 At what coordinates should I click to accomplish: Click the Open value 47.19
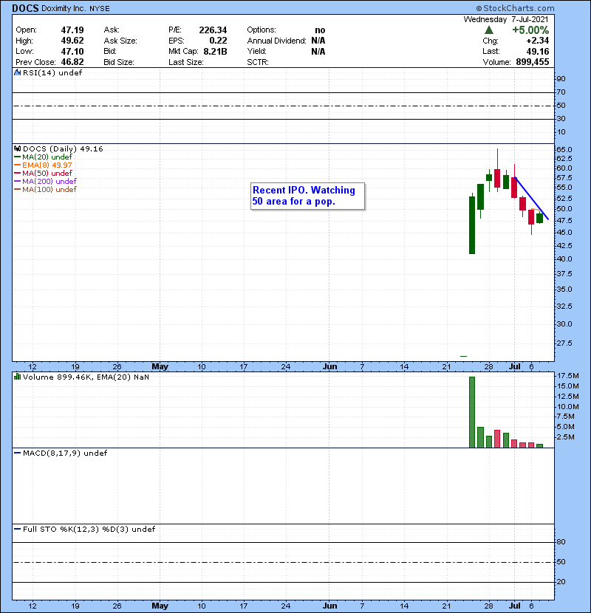point(72,30)
